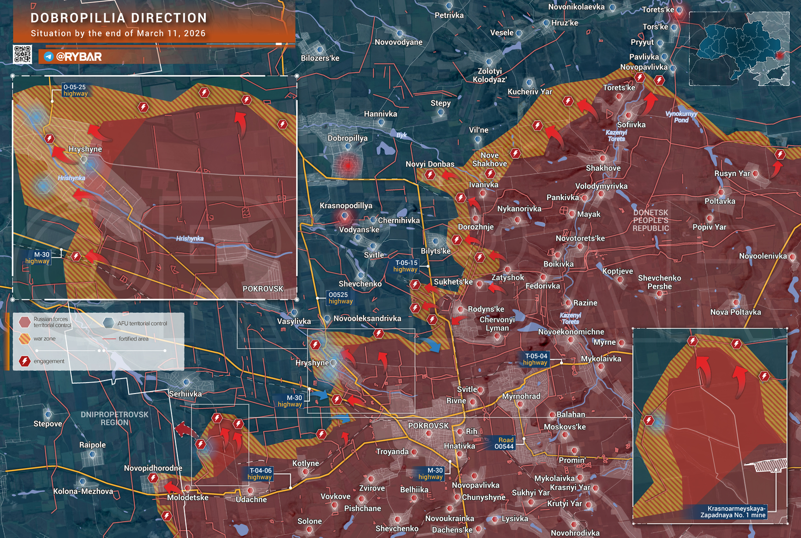Click the Dobropillia Direction title banner

119,18
